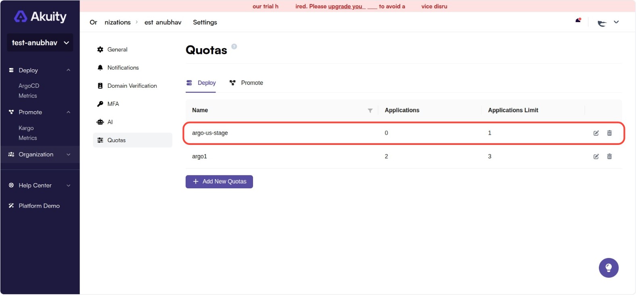Filter the Name column

coord(370,111)
